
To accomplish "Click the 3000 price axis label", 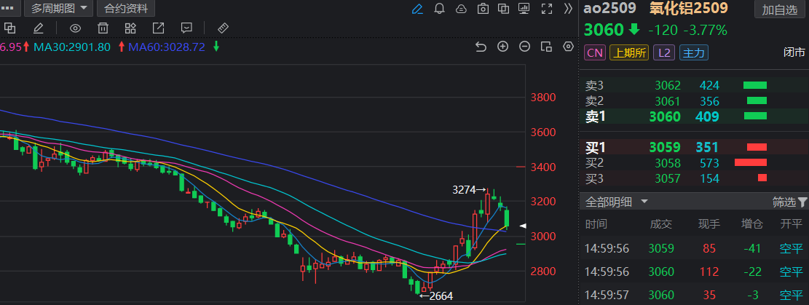I will pos(542,237).
